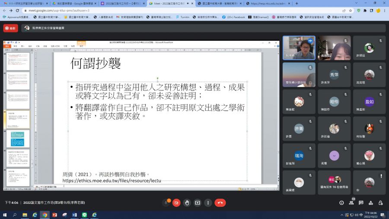Open more options three-dot menu
The height and width of the screenshot is (219, 389).
[208, 203]
